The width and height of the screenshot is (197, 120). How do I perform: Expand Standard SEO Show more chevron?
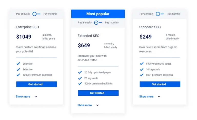coord(159,97)
